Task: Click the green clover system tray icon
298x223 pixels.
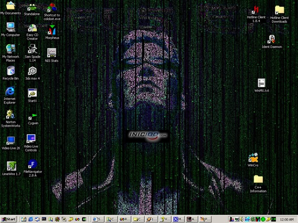Action: pyautogui.click(x=252, y=219)
